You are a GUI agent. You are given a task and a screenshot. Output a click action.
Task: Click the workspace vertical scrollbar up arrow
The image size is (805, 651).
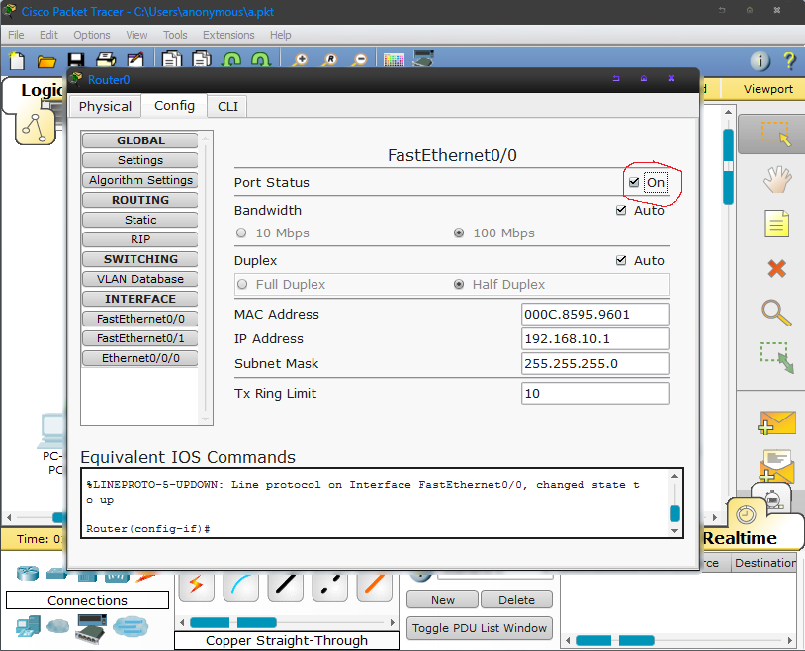pos(728,112)
